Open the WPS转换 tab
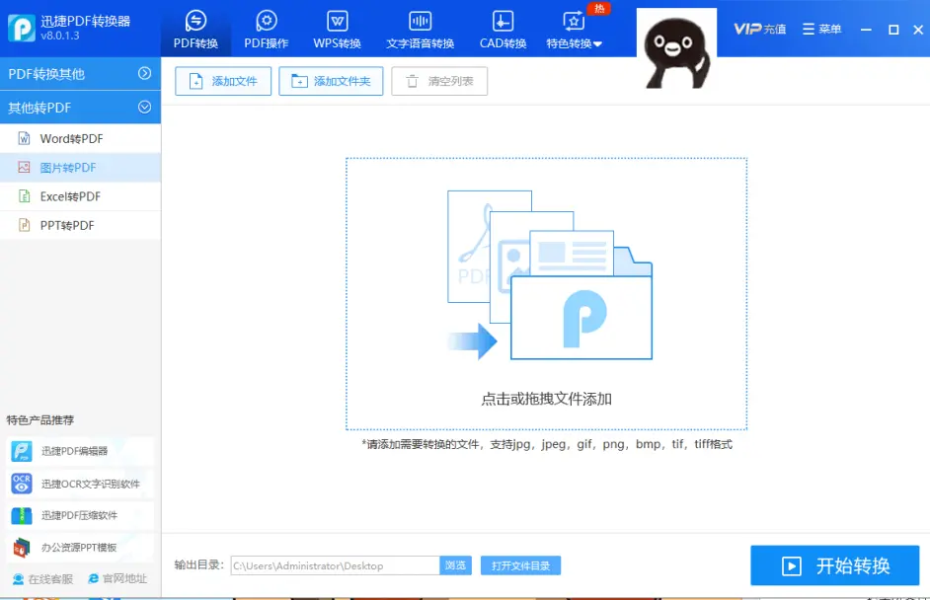Screen dimensions: 930x600 pos(337,29)
